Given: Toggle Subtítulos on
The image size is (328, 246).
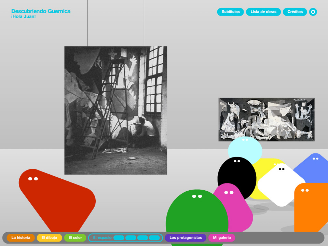Looking at the screenshot, I should pos(231,12).
